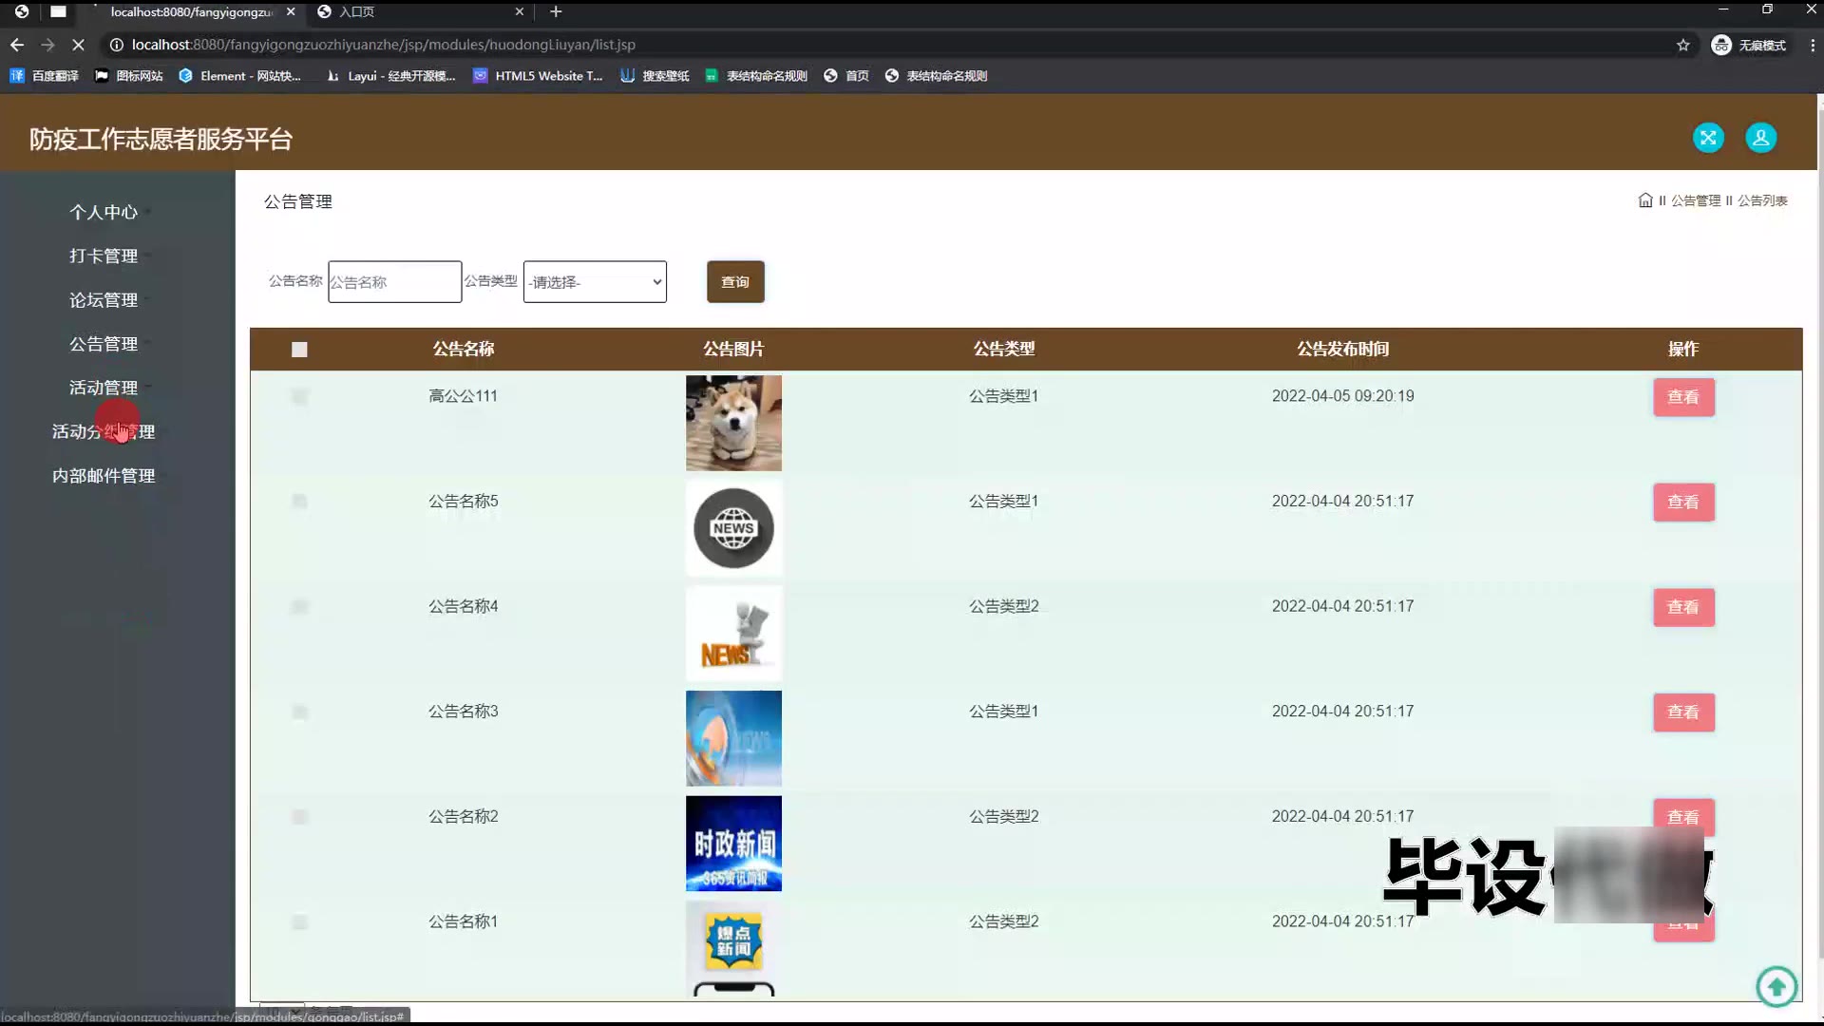The image size is (1824, 1026).
Task: Check the row checkbox for 高公公111
Action: [299, 396]
